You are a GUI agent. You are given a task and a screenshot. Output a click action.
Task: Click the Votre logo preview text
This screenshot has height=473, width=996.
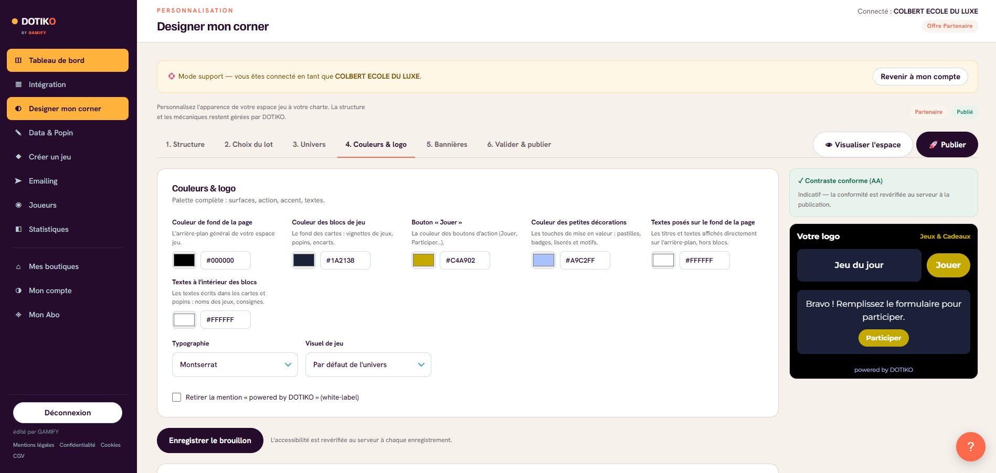(818, 236)
